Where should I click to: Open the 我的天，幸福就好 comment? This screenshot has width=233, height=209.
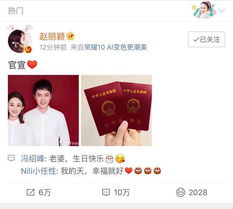(92, 171)
